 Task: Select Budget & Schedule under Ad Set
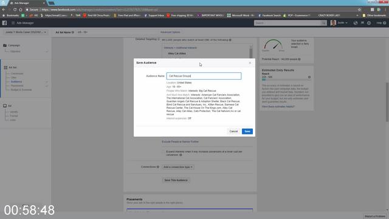21,89
